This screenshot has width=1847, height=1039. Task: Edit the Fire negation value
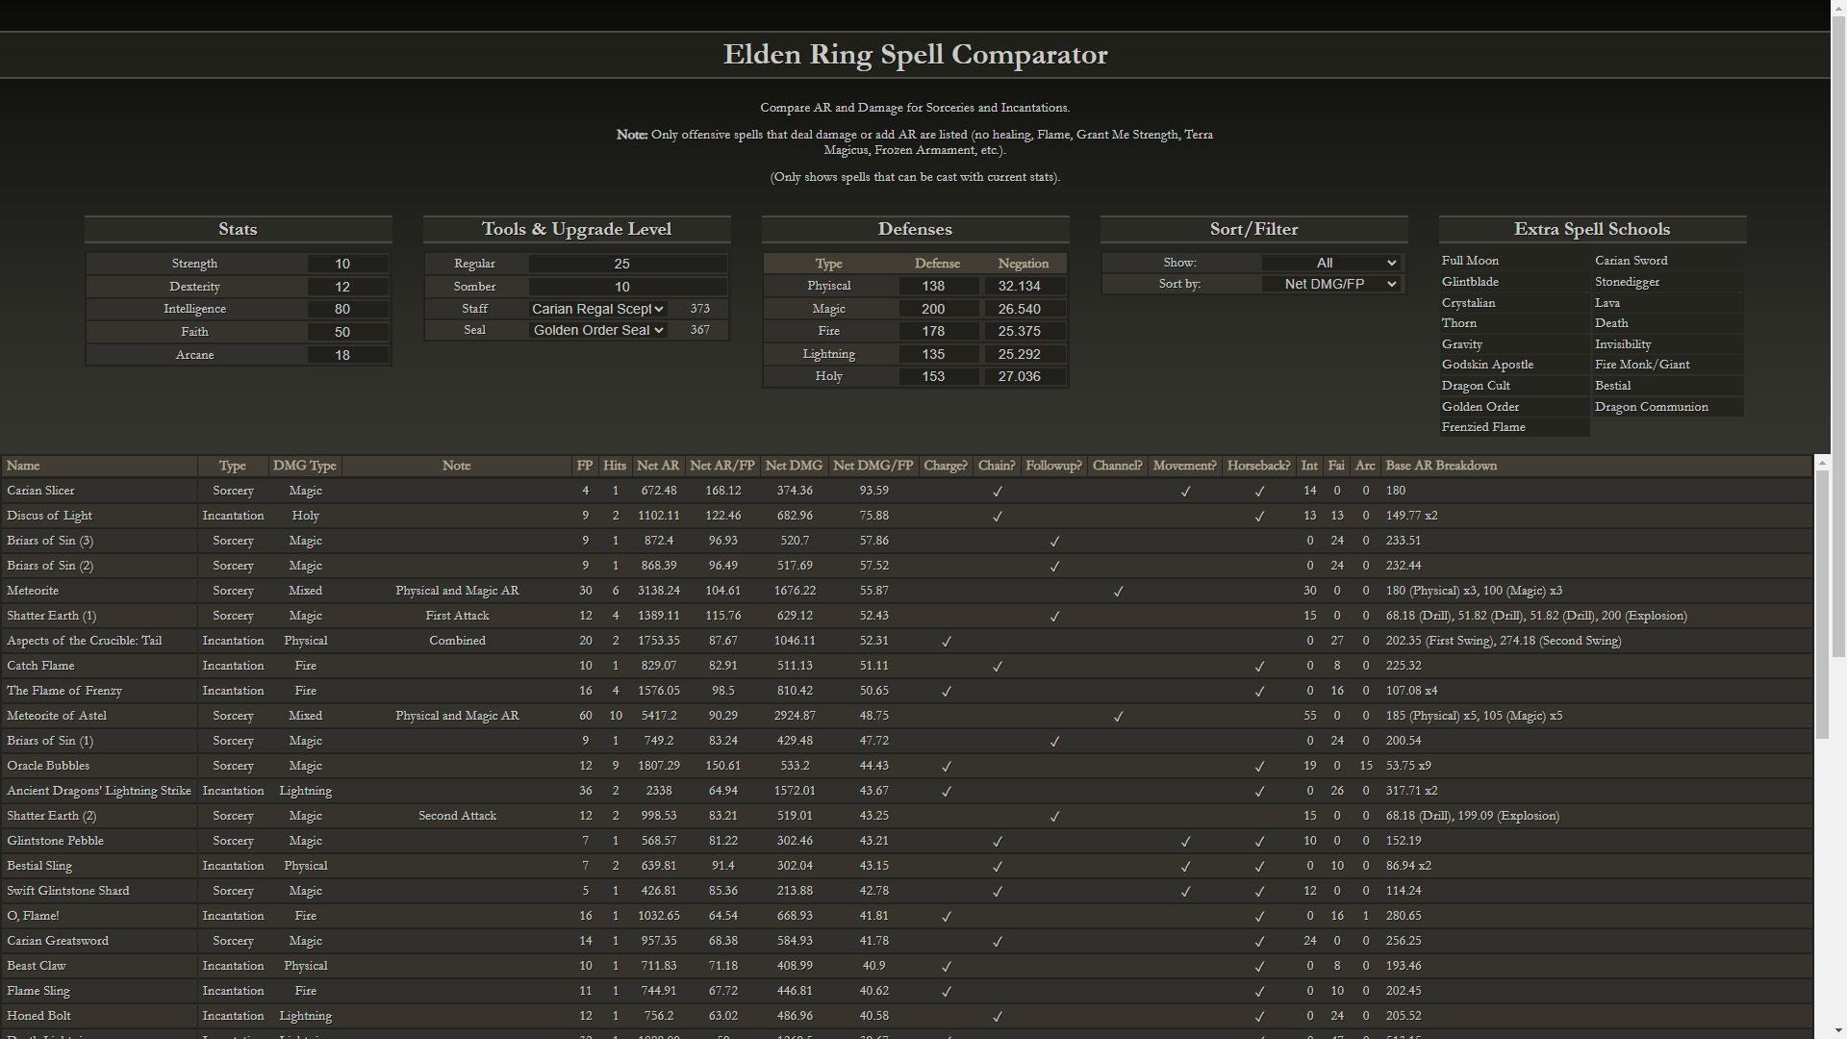[x=1025, y=331]
